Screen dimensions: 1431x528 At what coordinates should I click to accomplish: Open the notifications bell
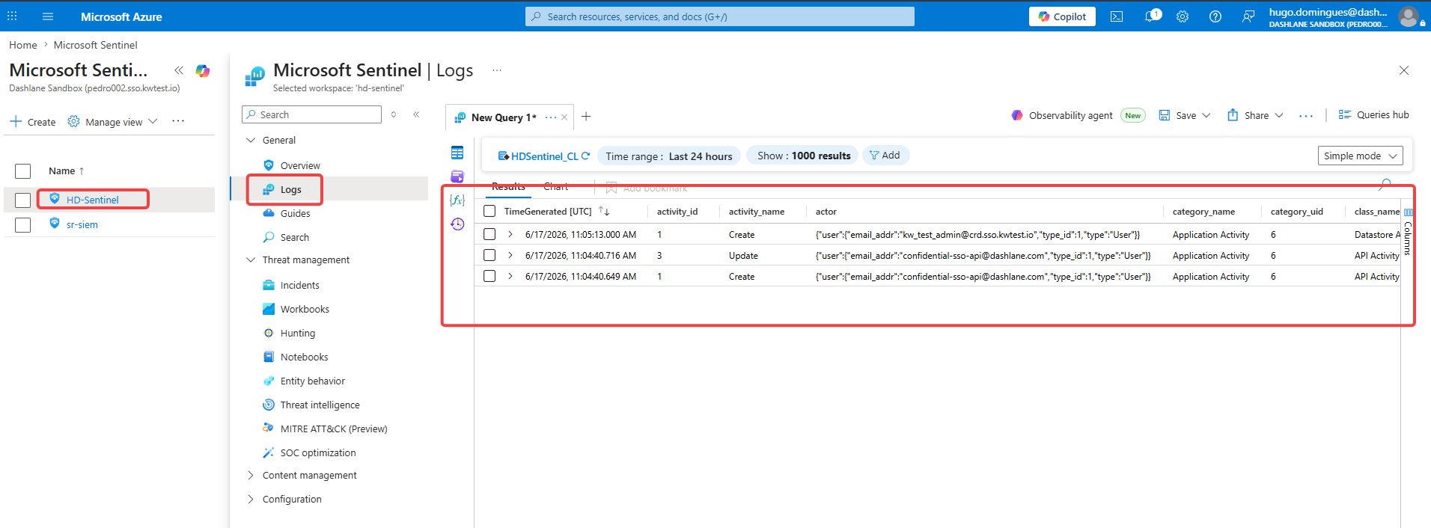1151,16
